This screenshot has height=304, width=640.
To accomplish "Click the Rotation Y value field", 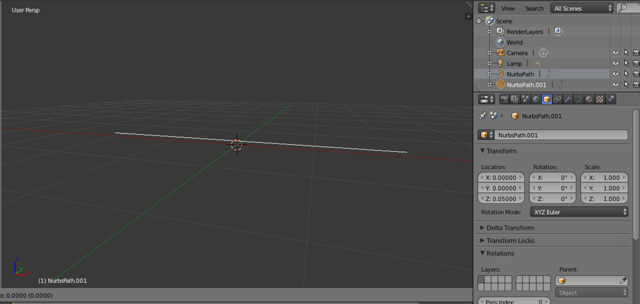I will [552, 189].
